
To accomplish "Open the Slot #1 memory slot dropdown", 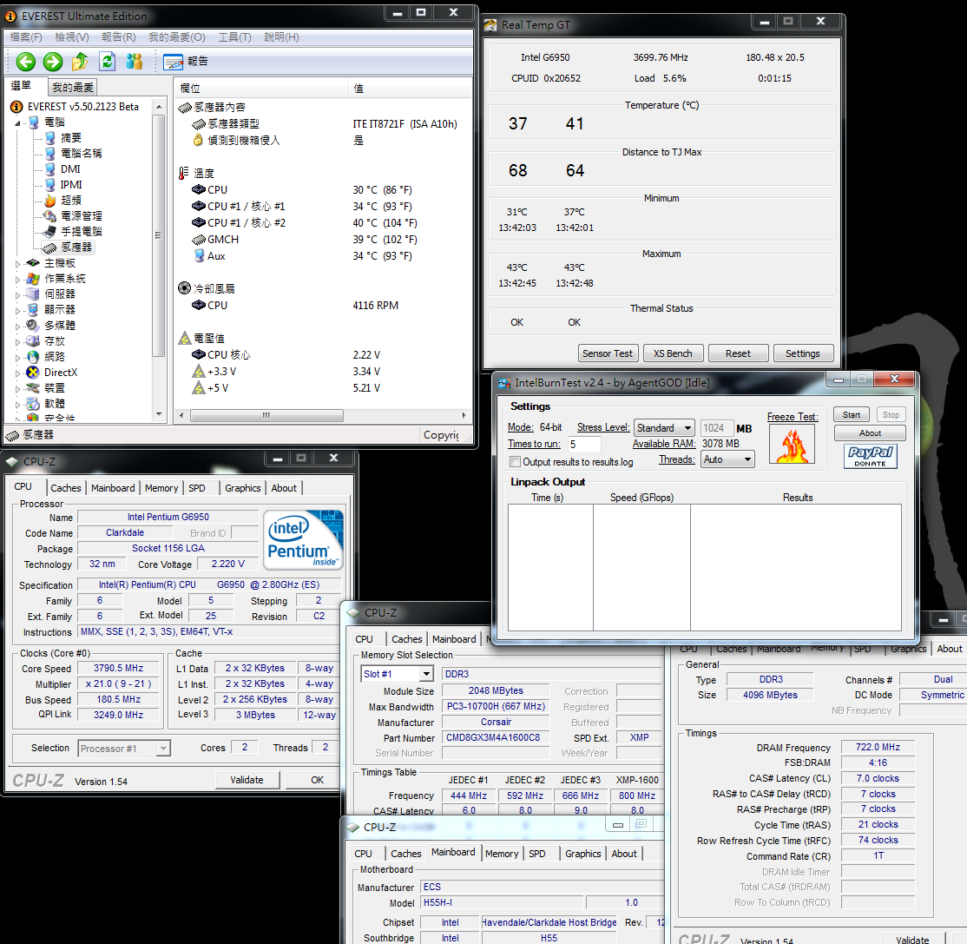I will [x=397, y=674].
